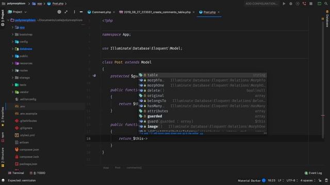Choose the morphOne completion suggestion
This screenshot has height=185, width=330.
(203, 85)
